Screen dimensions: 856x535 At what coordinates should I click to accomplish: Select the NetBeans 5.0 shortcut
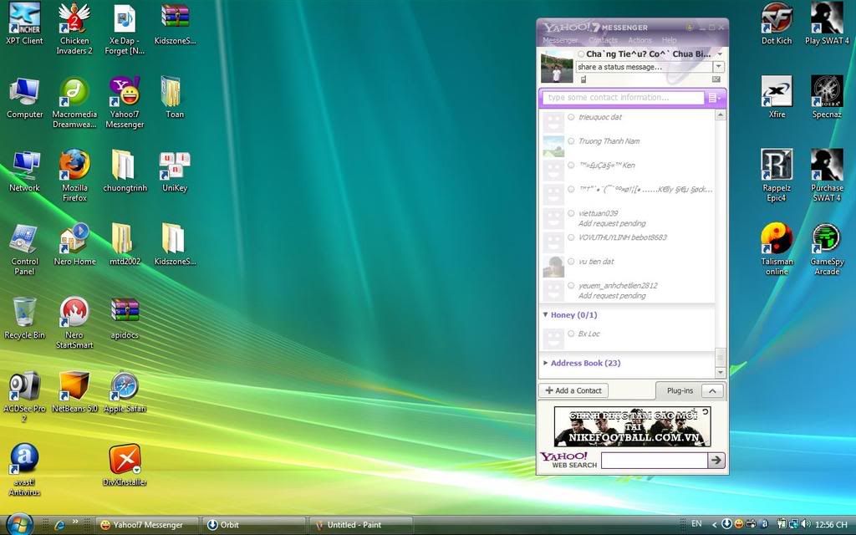[74, 393]
